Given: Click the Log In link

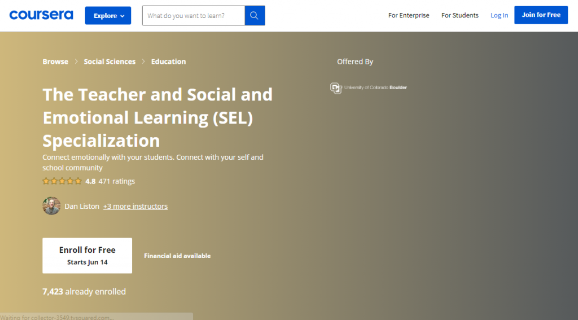Looking at the screenshot, I should (x=500, y=15).
